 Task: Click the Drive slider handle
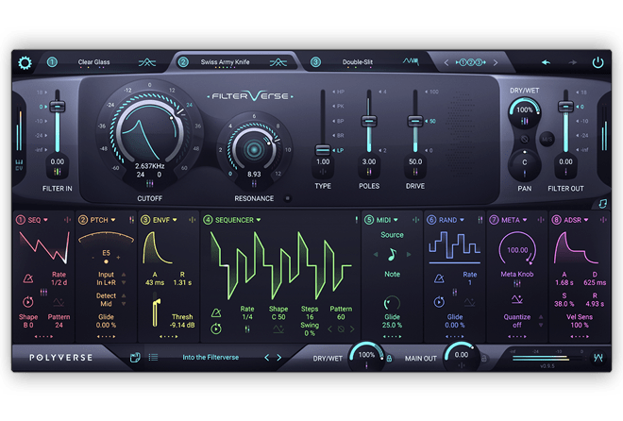[413, 121]
